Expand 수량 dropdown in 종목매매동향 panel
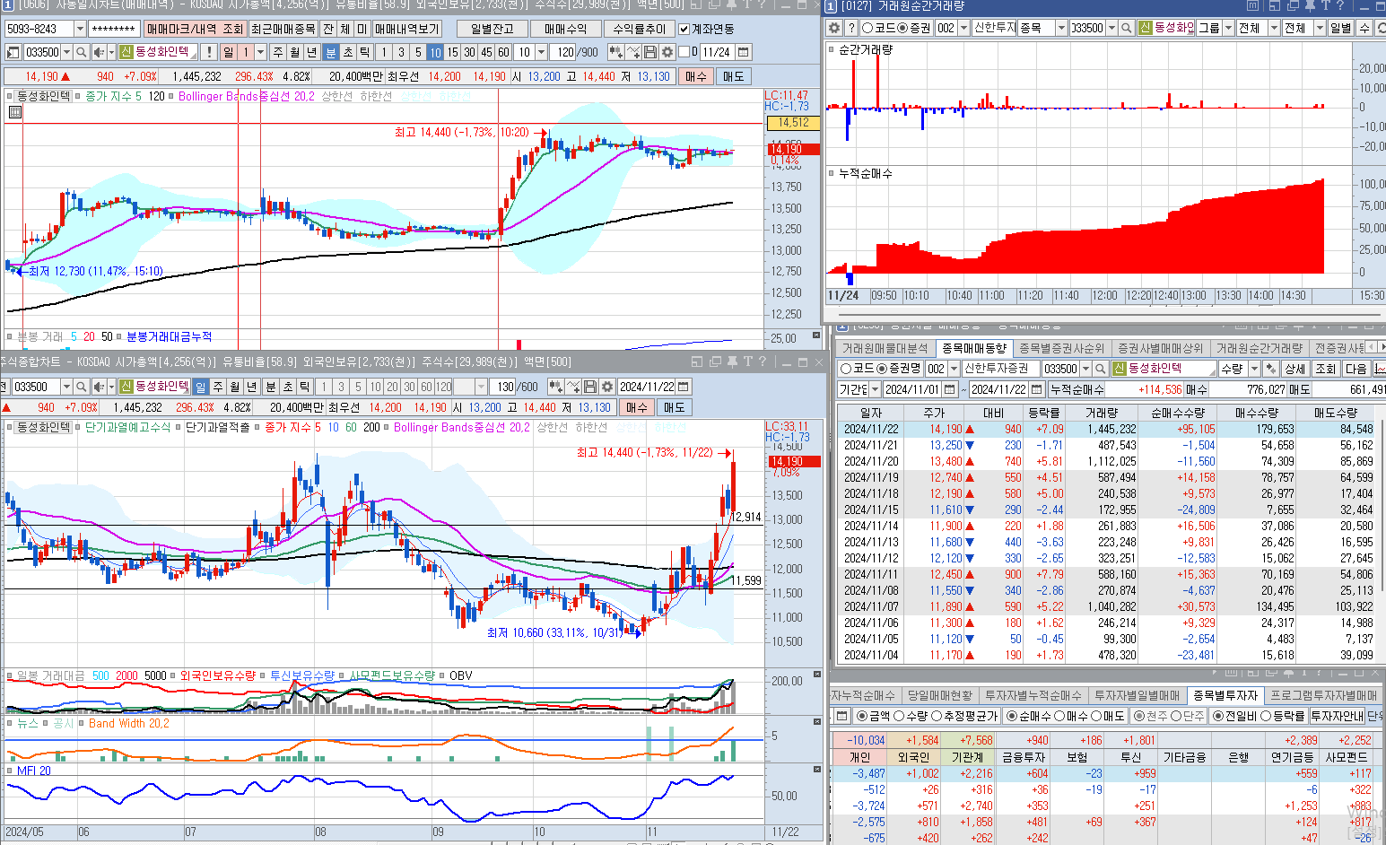1386x845 pixels. tap(1254, 369)
